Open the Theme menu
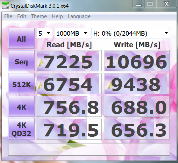The image size is (178, 163). point(39,16)
